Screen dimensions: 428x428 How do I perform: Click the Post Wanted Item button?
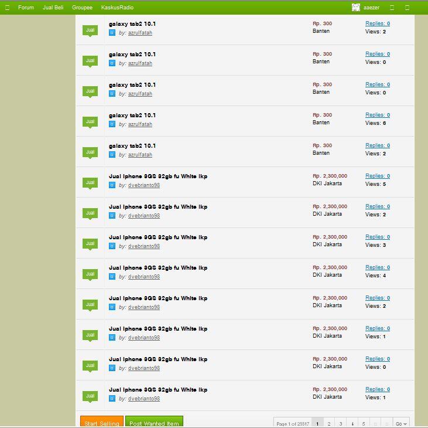pos(154,422)
